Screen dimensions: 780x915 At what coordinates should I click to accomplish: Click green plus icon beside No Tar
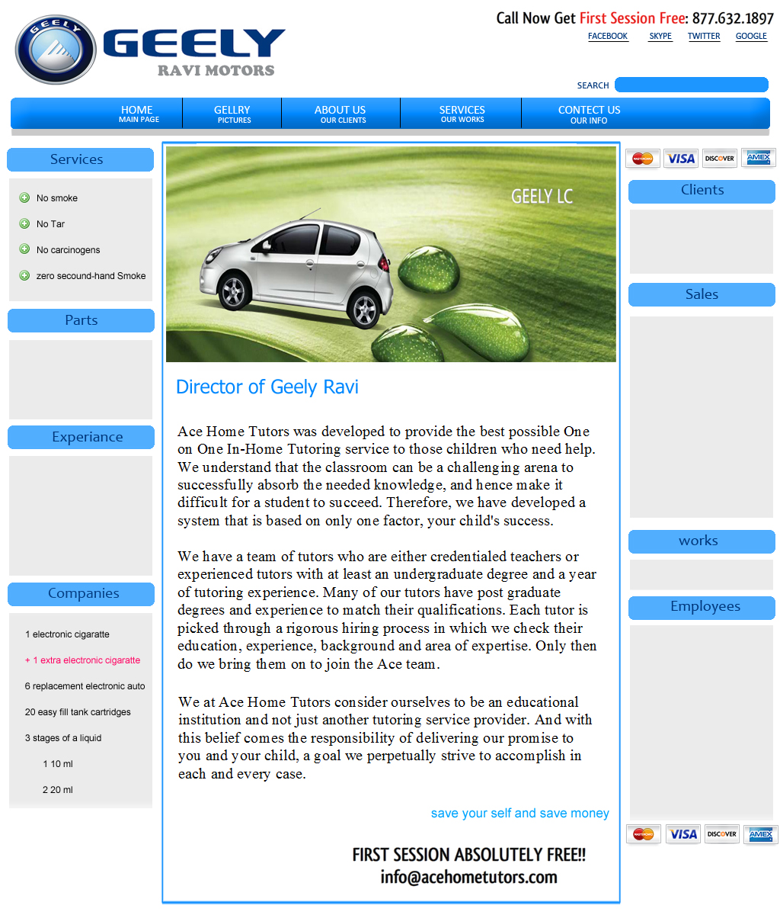(x=24, y=224)
